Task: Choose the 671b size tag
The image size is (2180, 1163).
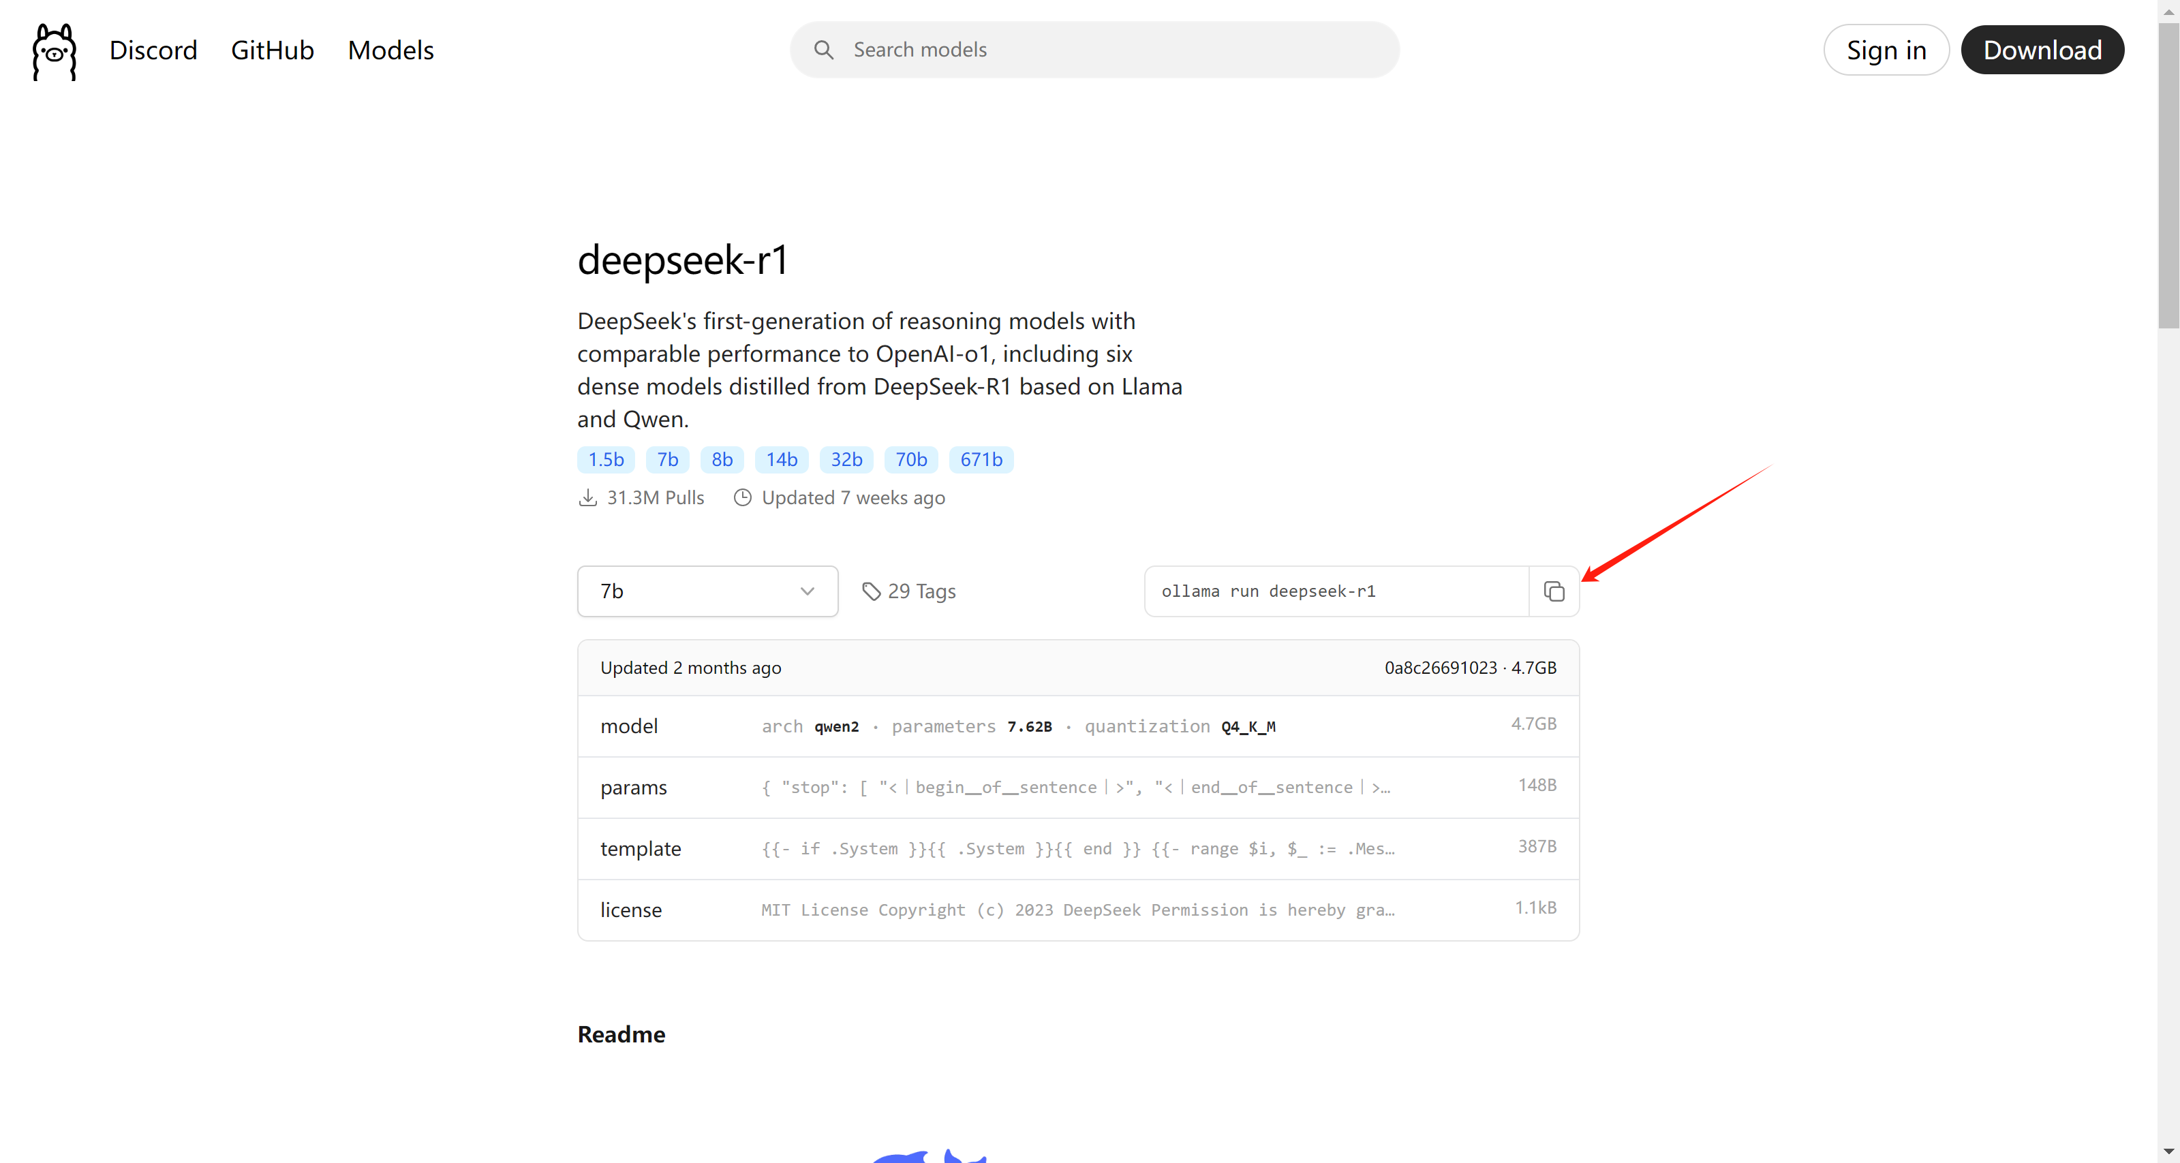Action: click(981, 459)
